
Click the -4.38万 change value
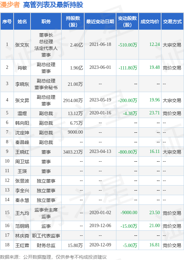pyautogui.click(x=130, y=113)
